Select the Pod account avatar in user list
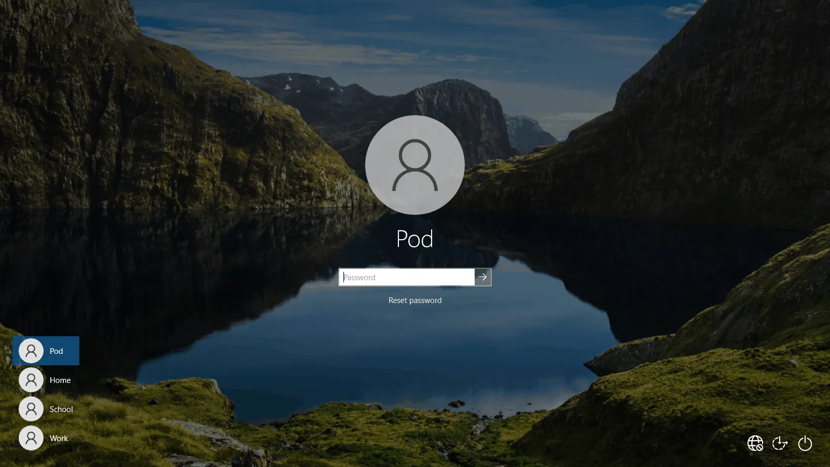This screenshot has height=467, width=830. click(x=31, y=351)
